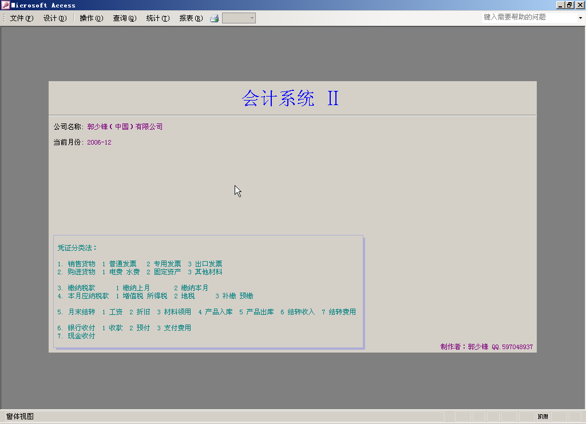Open the 统计 menu
Screen dimensions: 586x424
158,18
